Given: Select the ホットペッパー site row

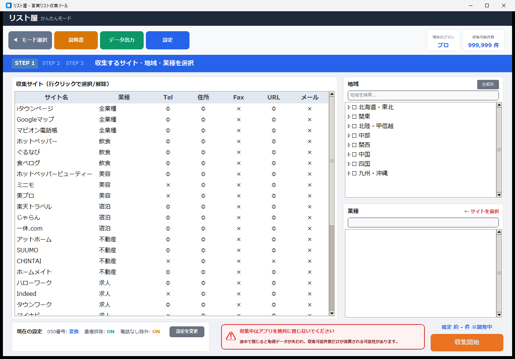Looking at the screenshot, I should point(172,142).
